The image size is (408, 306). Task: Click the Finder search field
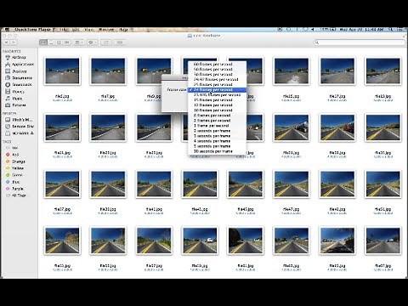[x=360, y=42]
